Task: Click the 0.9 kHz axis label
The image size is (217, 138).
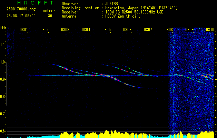Action: (3, 79)
